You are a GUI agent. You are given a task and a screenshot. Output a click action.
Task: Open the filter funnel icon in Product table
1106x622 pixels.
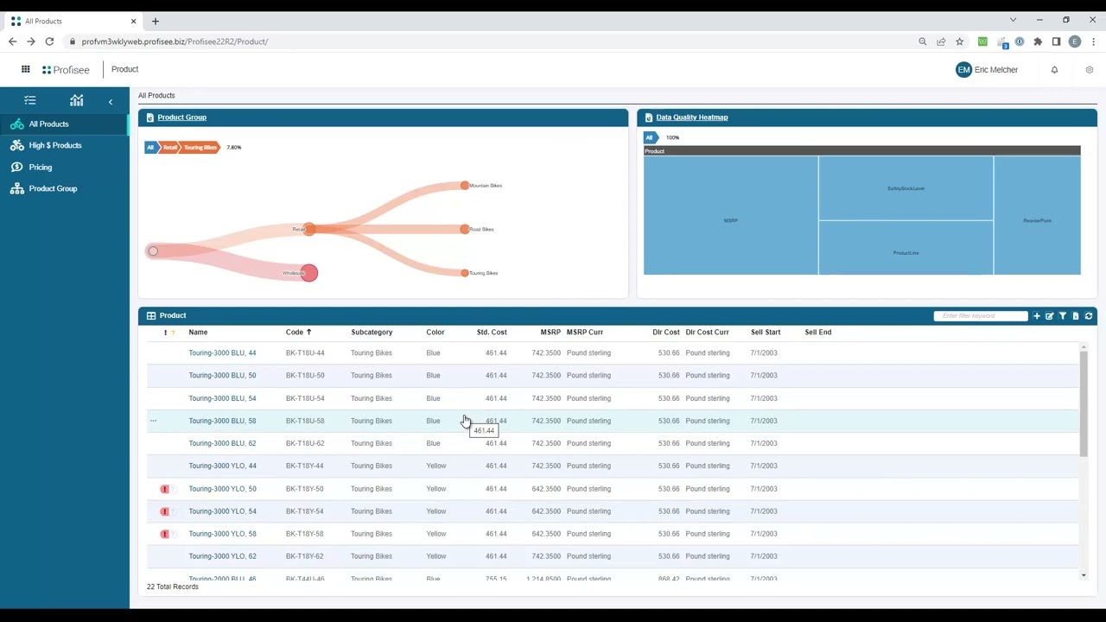tap(1063, 316)
